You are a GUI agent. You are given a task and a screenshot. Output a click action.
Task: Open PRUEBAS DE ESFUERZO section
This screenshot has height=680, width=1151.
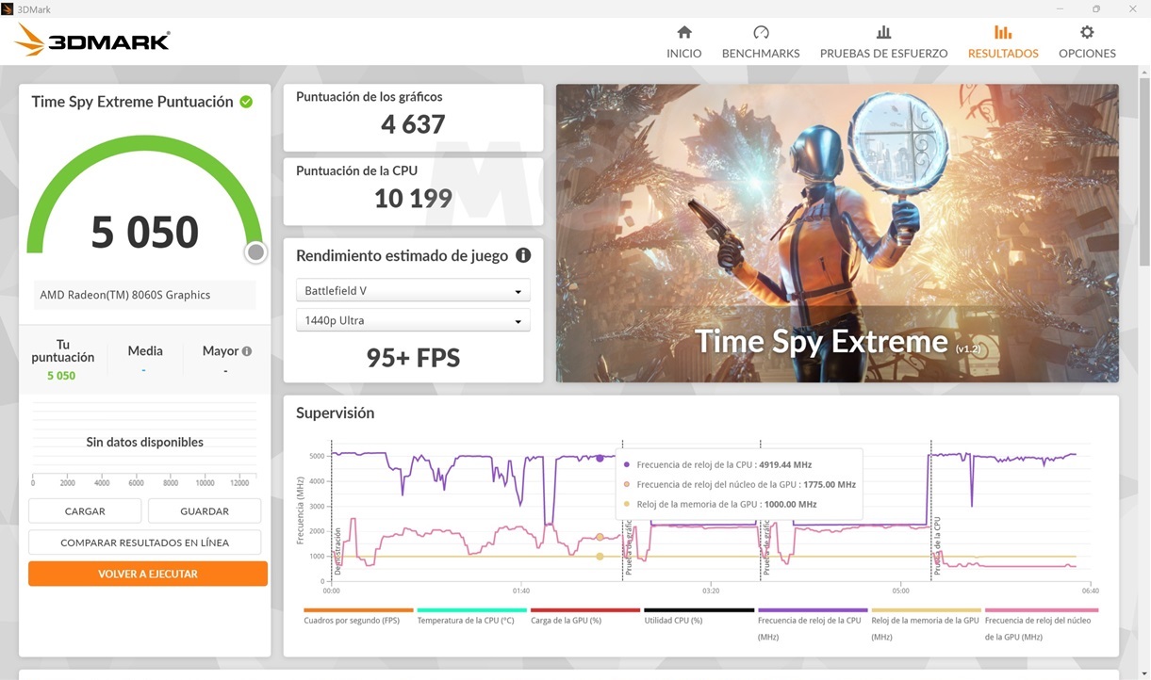click(x=883, y=40)
